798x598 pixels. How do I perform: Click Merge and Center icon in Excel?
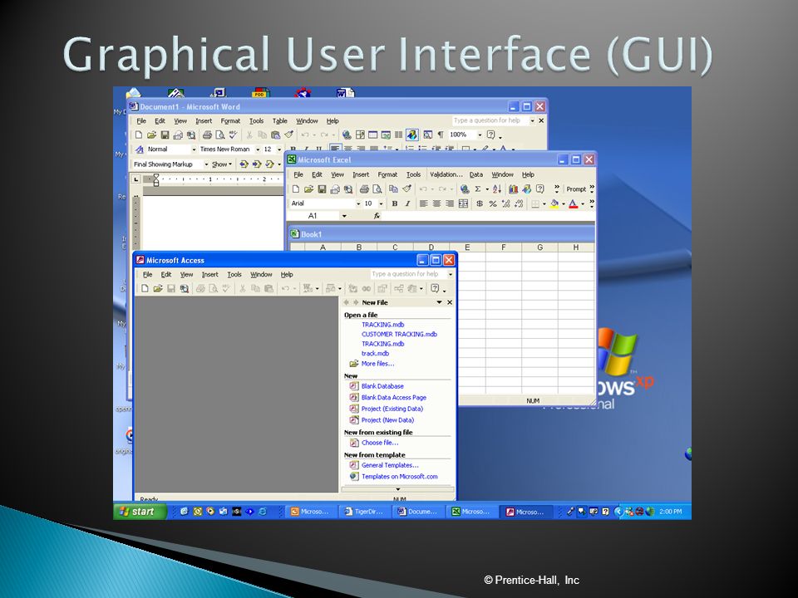click(x=463, y=203)
